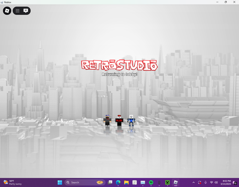Launch Microsoft Edge from the taskbar
239x187 pixels.
118,182
